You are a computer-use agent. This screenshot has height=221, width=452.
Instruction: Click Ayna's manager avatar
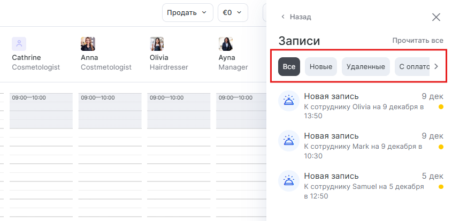225,44
